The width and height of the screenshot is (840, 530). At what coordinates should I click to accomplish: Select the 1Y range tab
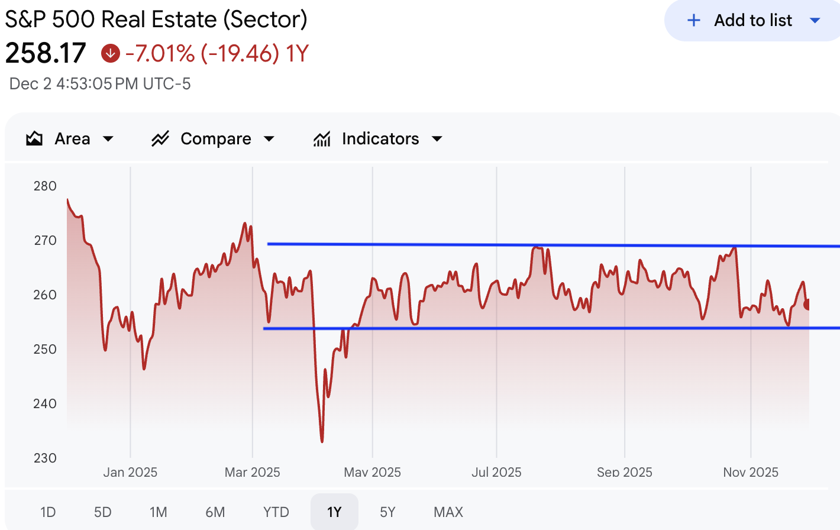click(x=334, y=512)
